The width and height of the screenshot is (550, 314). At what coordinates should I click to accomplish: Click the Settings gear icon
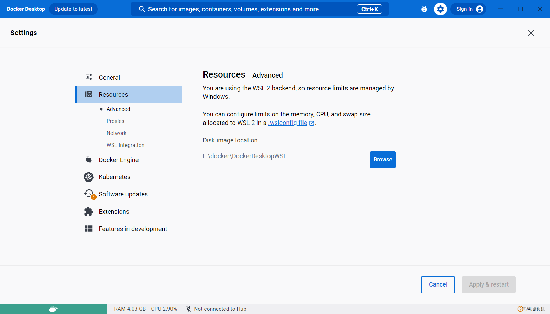pyautogui.click(x=440, y=9)
